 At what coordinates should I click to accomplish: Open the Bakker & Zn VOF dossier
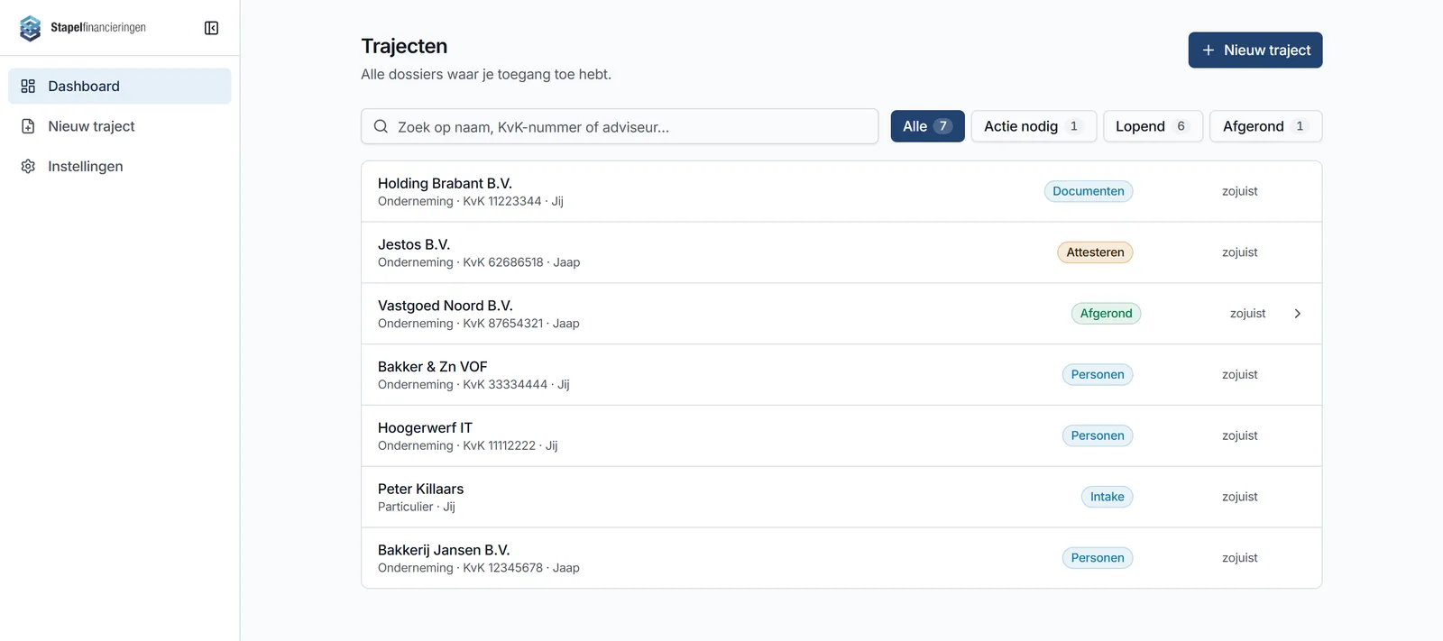(x=841, y=374)
